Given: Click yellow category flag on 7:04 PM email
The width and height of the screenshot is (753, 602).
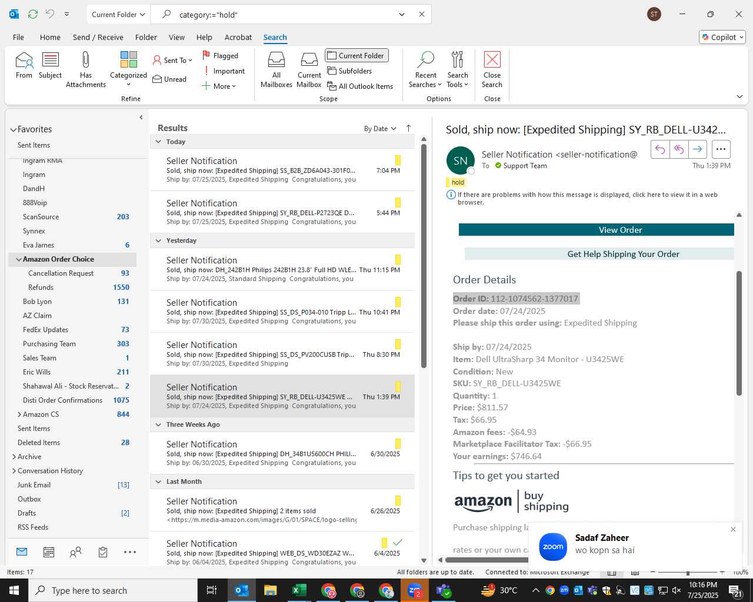Looking at the screenshot, I should pos(398,160).
